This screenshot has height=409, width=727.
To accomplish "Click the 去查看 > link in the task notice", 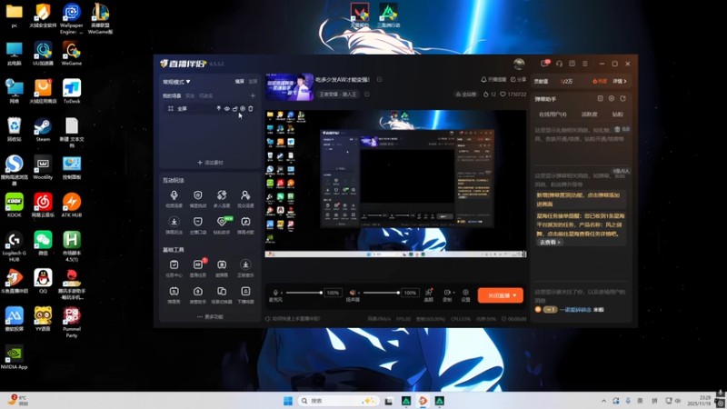I will [550, 242].
